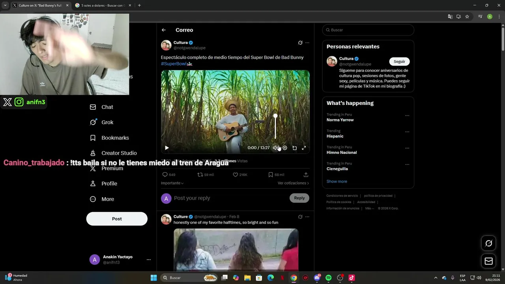505x284 pixels.
Task: Open Chat in the X sidebar
Action: click(101, 107)
